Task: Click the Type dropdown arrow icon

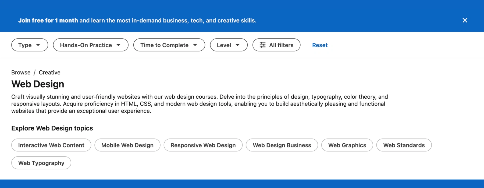Action: coord(38,45)
